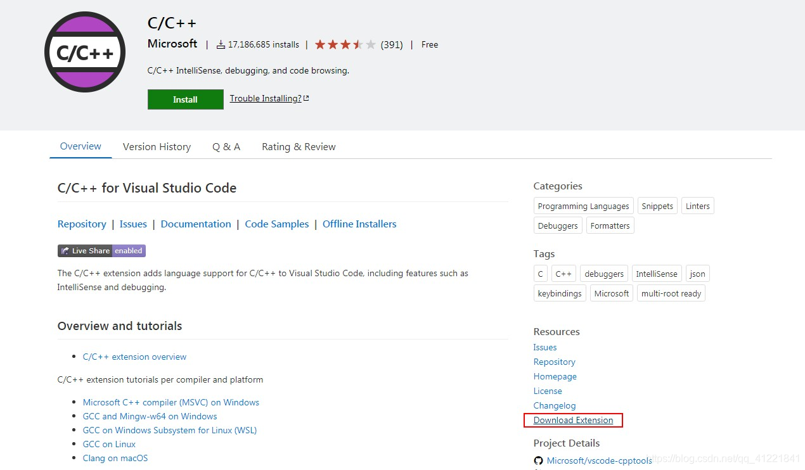Open the Repository link under the heading
This screenshot has width=805, height=470.
click(x=82, y=224)
